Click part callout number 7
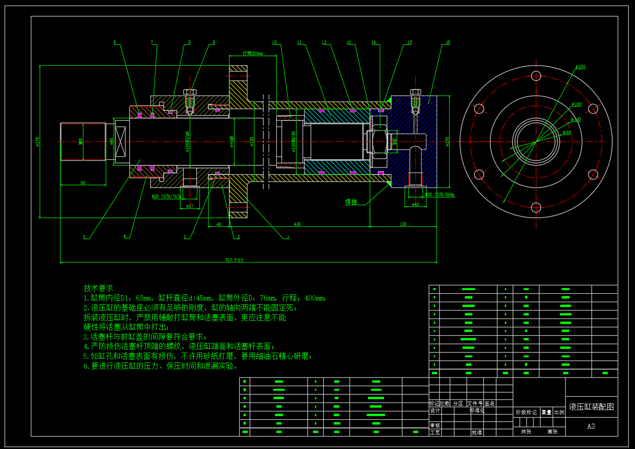 click(152, 42)
